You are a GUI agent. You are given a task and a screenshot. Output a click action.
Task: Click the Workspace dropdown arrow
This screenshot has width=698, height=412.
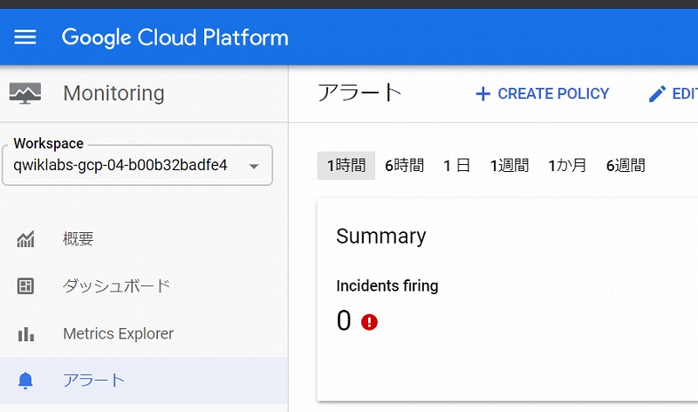pos(254,167)
